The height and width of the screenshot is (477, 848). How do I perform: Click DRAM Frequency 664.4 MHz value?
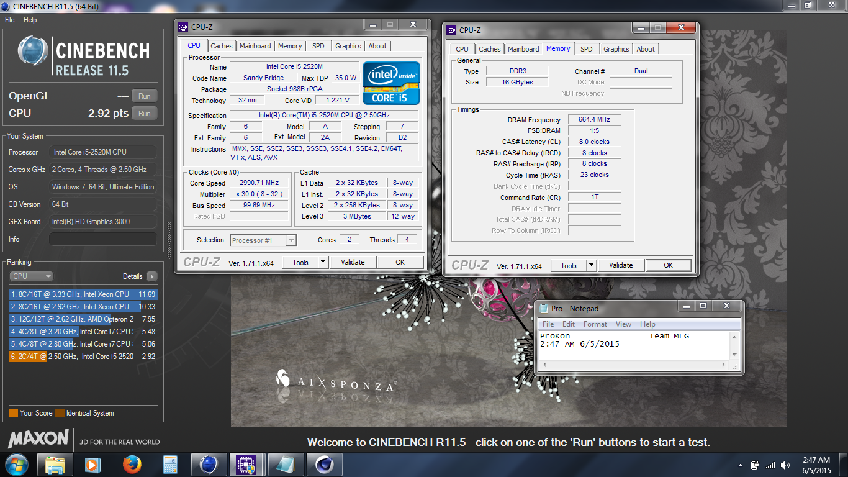point(594,120)
